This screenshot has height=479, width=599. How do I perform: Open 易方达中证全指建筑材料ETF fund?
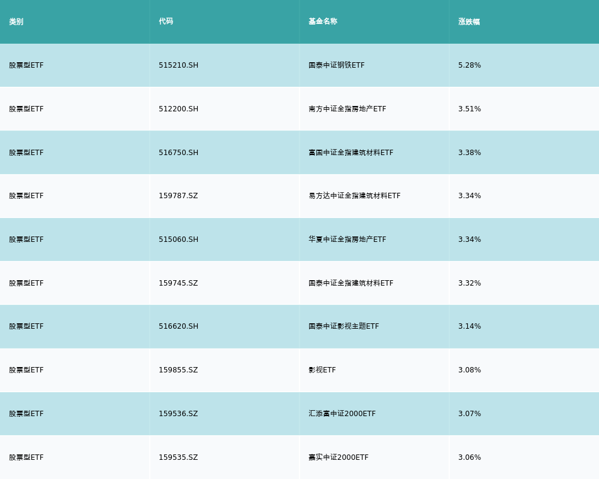pyautogui.click(x=355, y=196)
